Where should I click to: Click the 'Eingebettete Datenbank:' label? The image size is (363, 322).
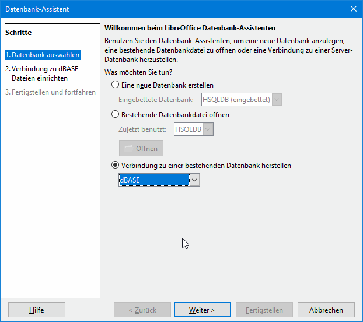pos(156,100)
